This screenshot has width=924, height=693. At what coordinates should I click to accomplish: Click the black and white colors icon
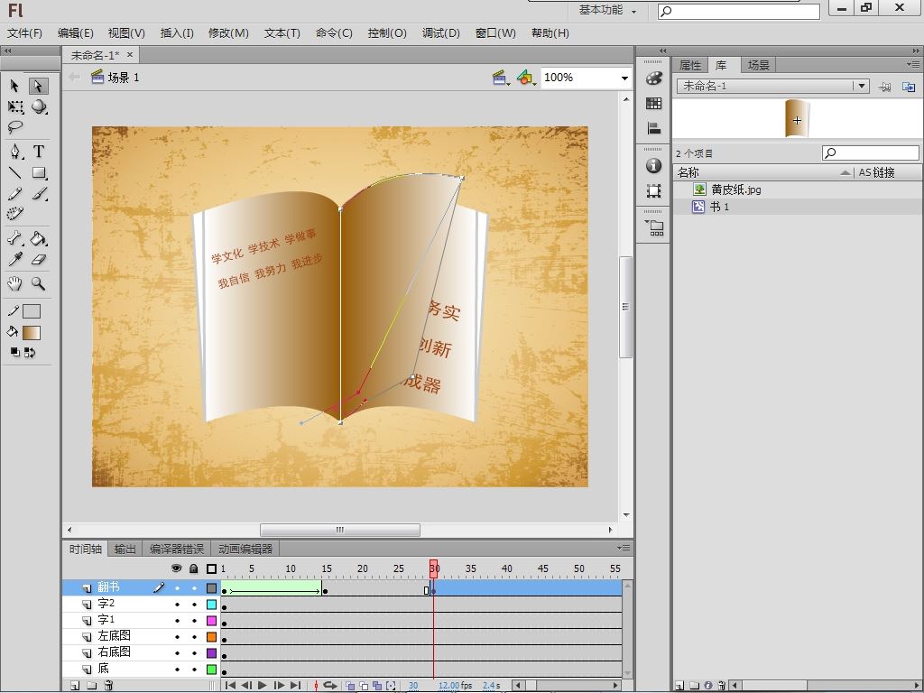click(x=15, y=353)
